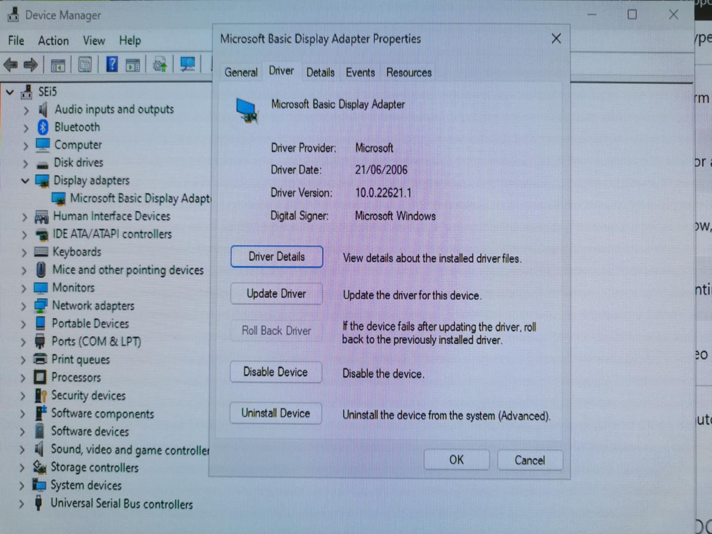The width and height of the screenshot is (712, 534).
Task: Click OK in Properties dialog
Action: (456, 460)
